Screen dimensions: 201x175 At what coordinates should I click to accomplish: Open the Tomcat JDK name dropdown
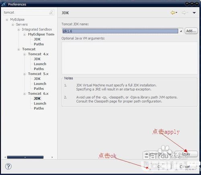click(181, 31)
